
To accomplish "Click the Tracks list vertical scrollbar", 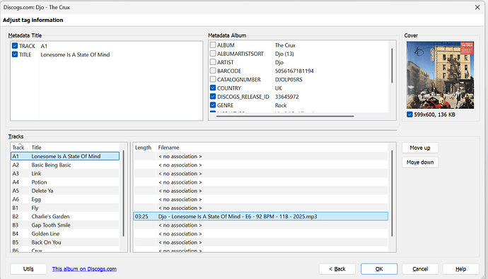I will click(x=124, y=194).
